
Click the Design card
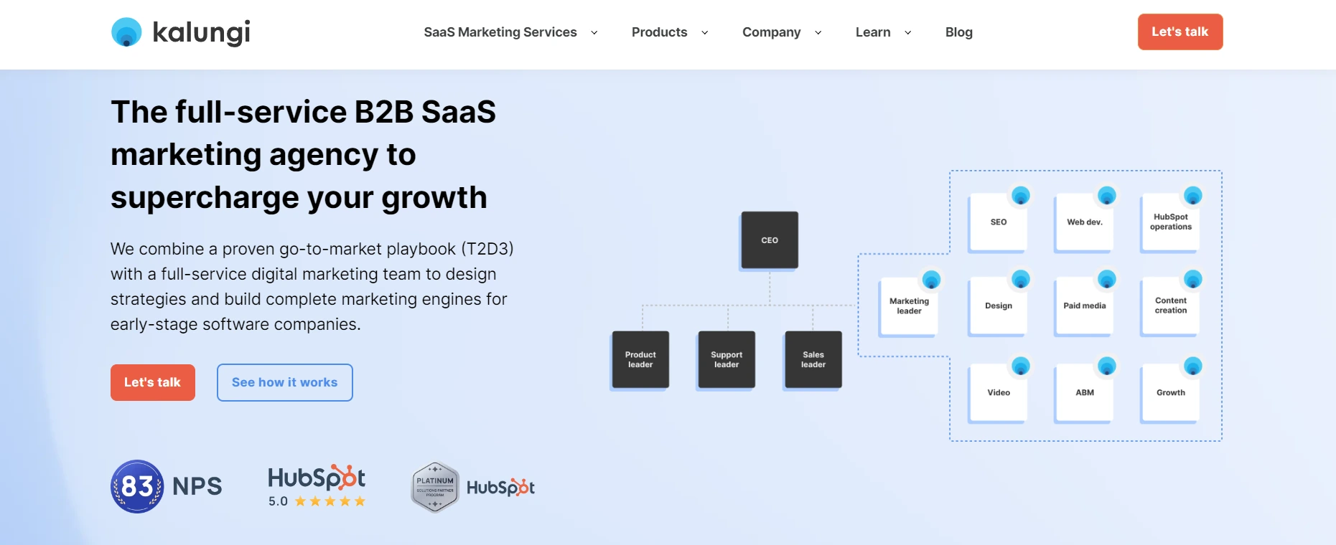click(x=999, y=306)
